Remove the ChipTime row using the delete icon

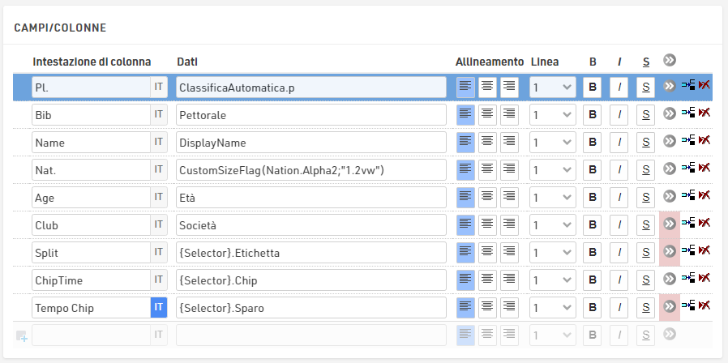[704, 278]
